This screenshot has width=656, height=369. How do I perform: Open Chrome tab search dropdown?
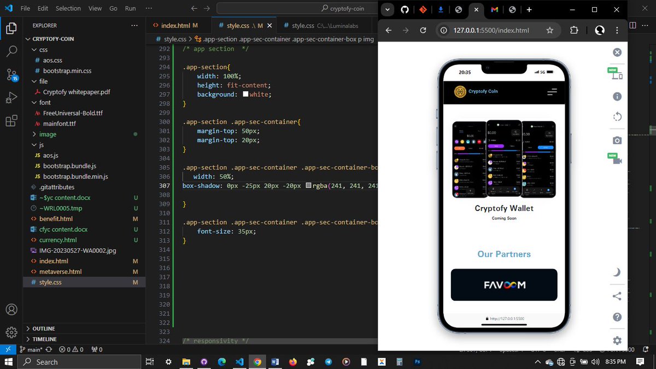click(387, 10)
